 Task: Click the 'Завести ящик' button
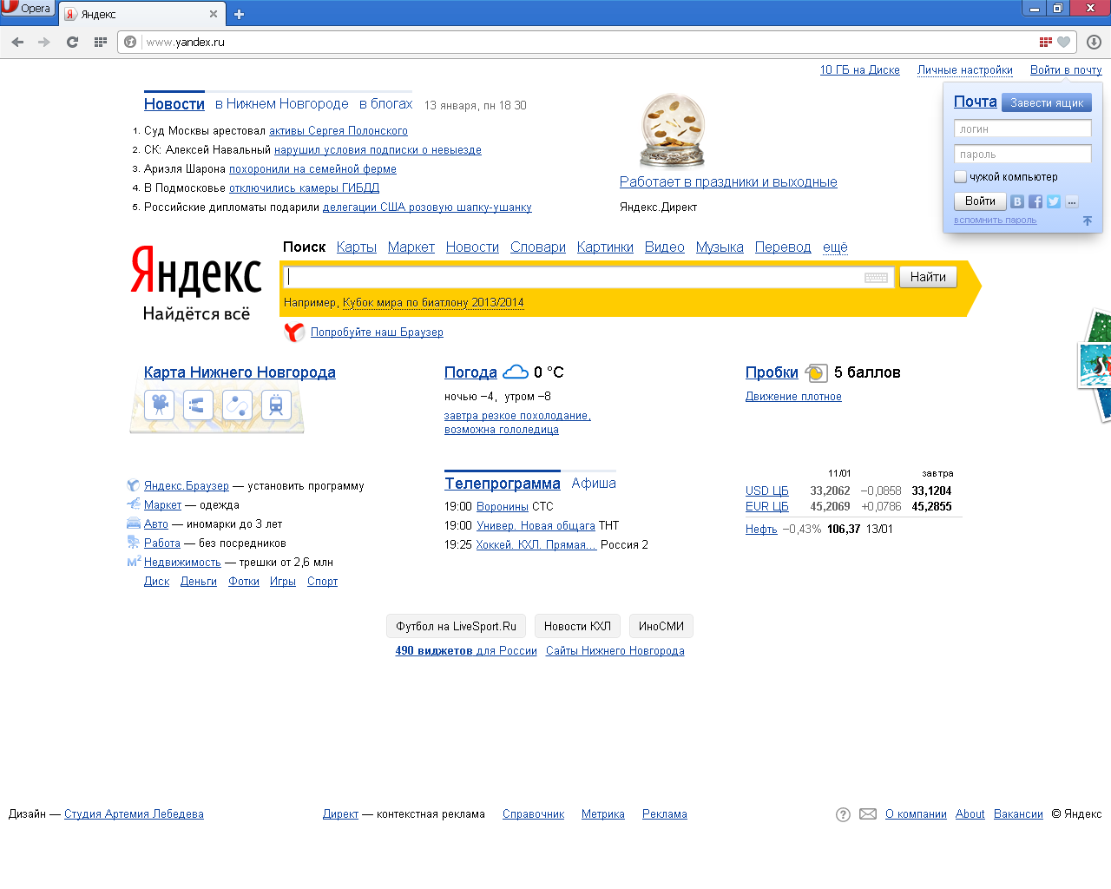click(x=1046, y=102)
